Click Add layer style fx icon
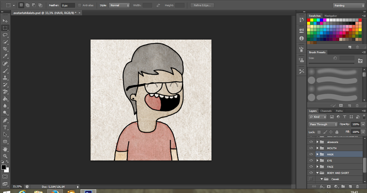The height and width of the screenshot is (193, 367). click(321, 186)
